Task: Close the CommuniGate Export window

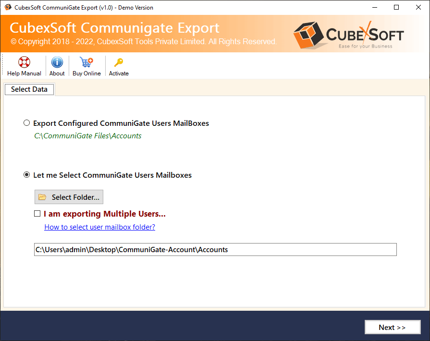Action: (418, 7)
